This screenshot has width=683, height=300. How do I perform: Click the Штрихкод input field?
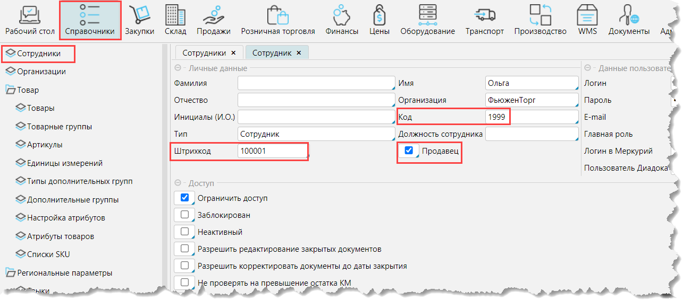tap(272, 151)
